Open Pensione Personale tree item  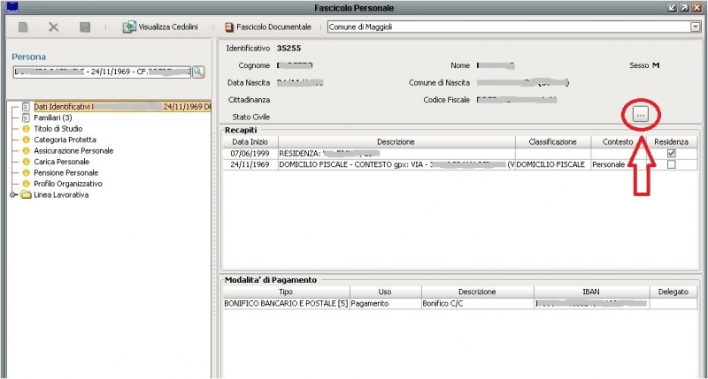(x=65, y=172)
